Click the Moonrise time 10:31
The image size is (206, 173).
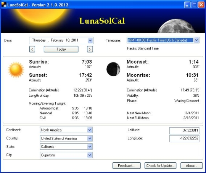[192, 75]
